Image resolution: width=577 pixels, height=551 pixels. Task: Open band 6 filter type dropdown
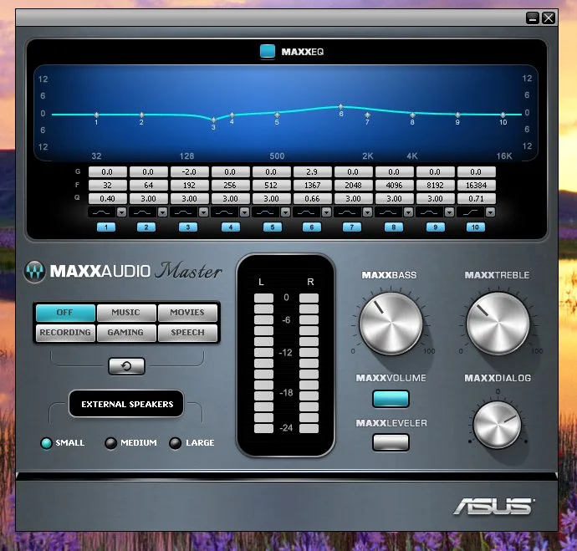coord(326,212)
